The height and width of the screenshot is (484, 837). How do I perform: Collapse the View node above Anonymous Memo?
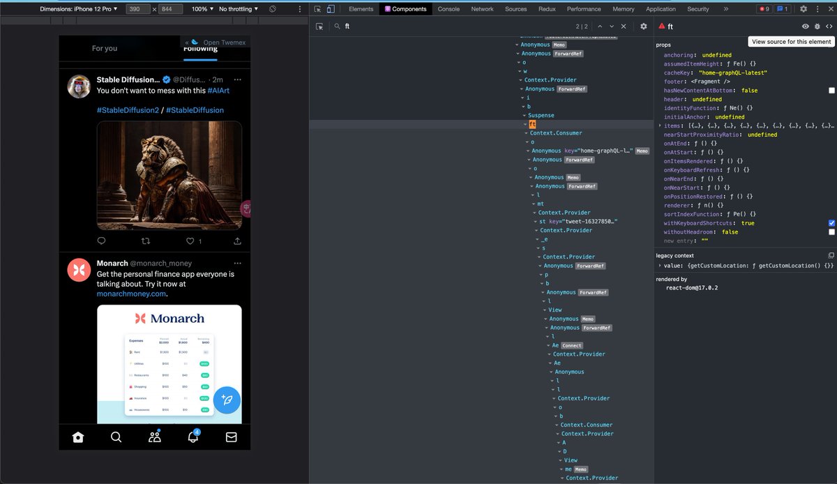point(545,310)
